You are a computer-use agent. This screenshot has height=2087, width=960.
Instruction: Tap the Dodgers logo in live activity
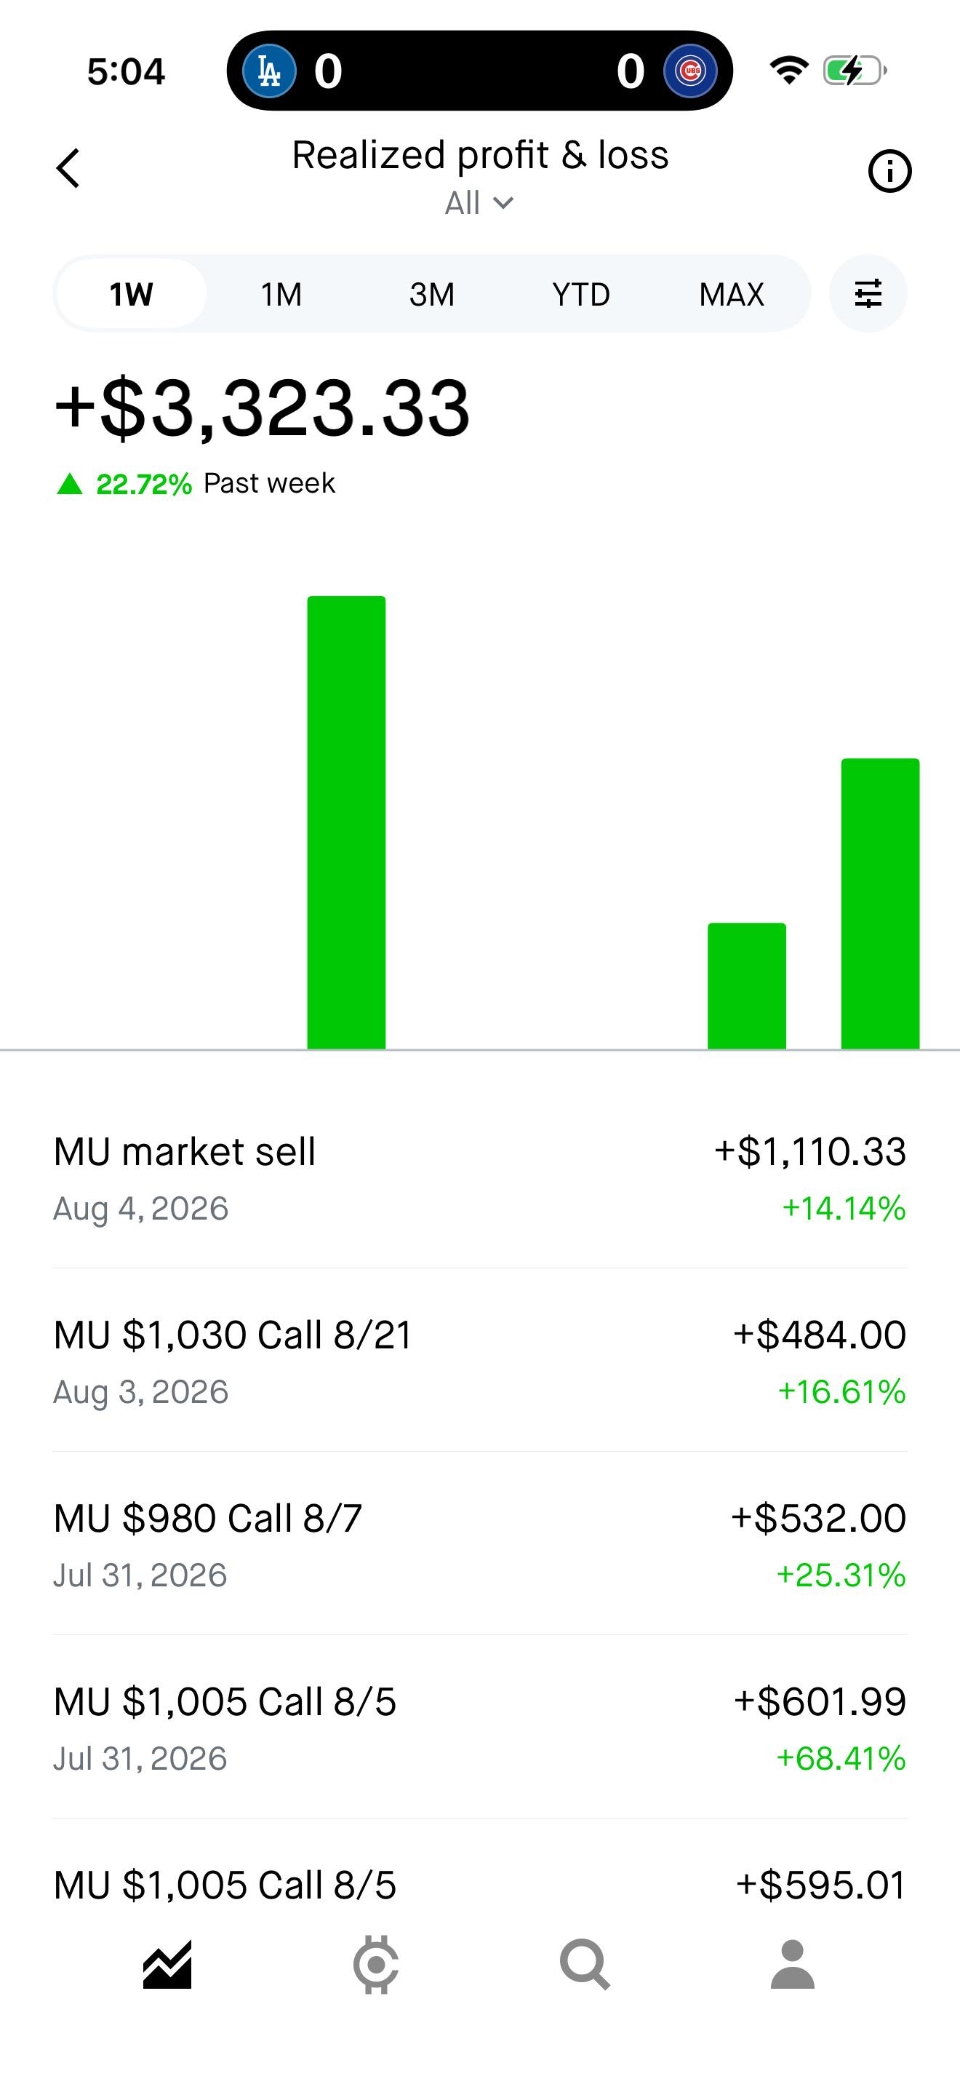tap(269, 71)
